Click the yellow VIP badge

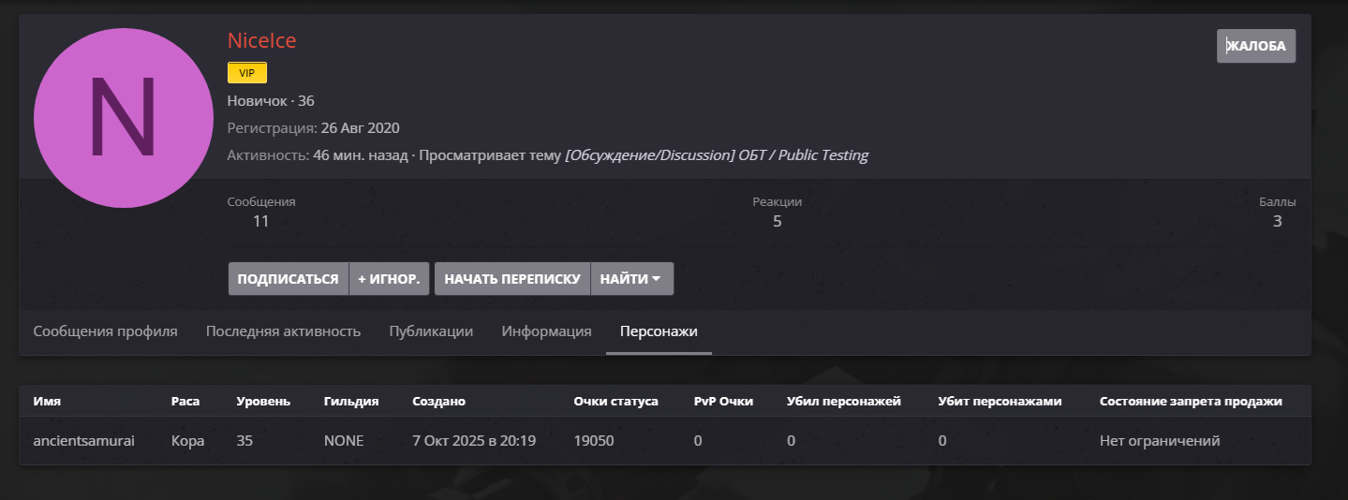[x=247, y=73]
